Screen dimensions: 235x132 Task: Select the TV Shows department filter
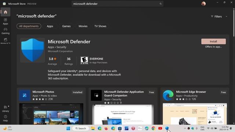click(100, 26)
